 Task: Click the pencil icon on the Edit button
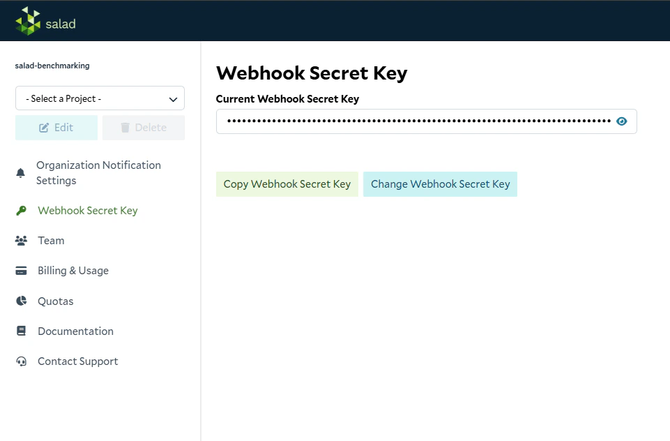[45, 127]
